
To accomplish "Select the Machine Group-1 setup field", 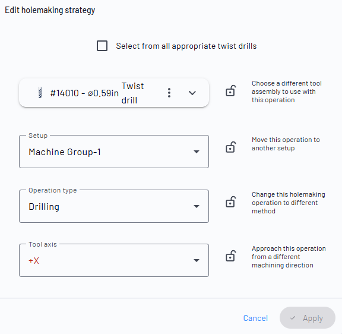I will click(114, 152).
